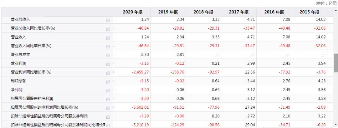338x128 pixels.
Task: Open chart icon for 营业利润同比增长率(%)
Action: pos(108,73)
